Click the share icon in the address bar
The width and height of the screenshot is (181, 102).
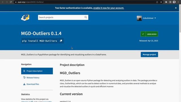(157, 2)
